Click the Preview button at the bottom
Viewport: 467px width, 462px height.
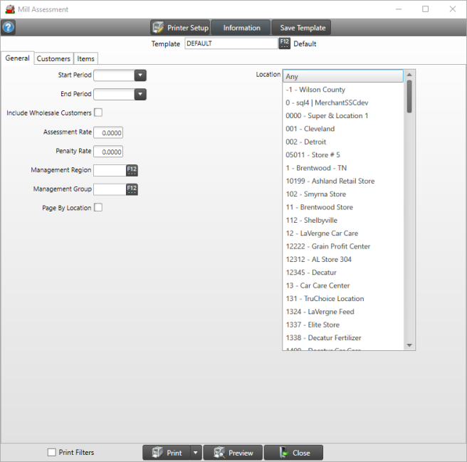tap(233, 453)
